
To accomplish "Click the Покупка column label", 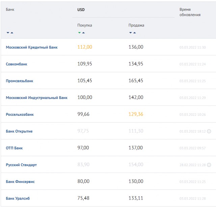I will pos(85,25).
